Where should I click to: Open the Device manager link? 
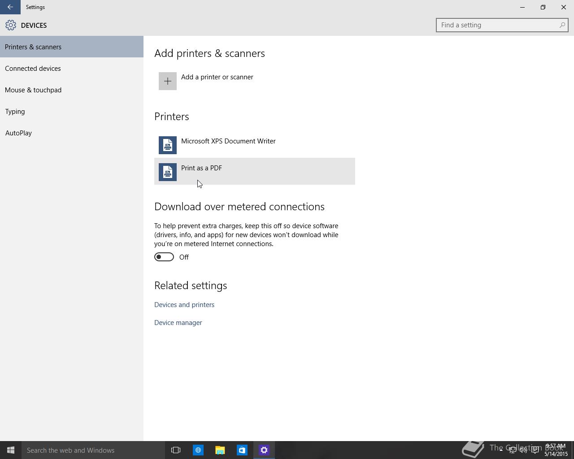click(x=178, y=323)
